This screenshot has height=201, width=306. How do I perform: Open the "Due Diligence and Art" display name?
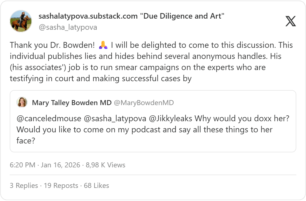(x=131, y=16)
